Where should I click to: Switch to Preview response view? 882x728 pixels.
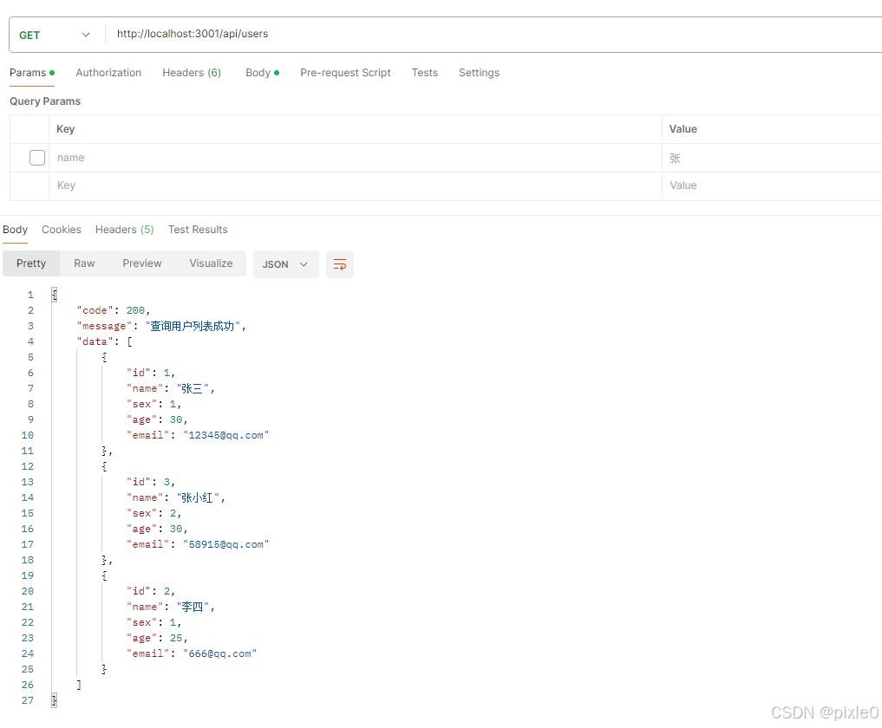coord(142,263)
